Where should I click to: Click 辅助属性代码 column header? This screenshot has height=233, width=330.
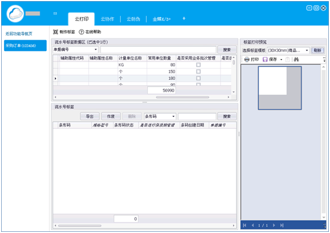pos(74,58)
